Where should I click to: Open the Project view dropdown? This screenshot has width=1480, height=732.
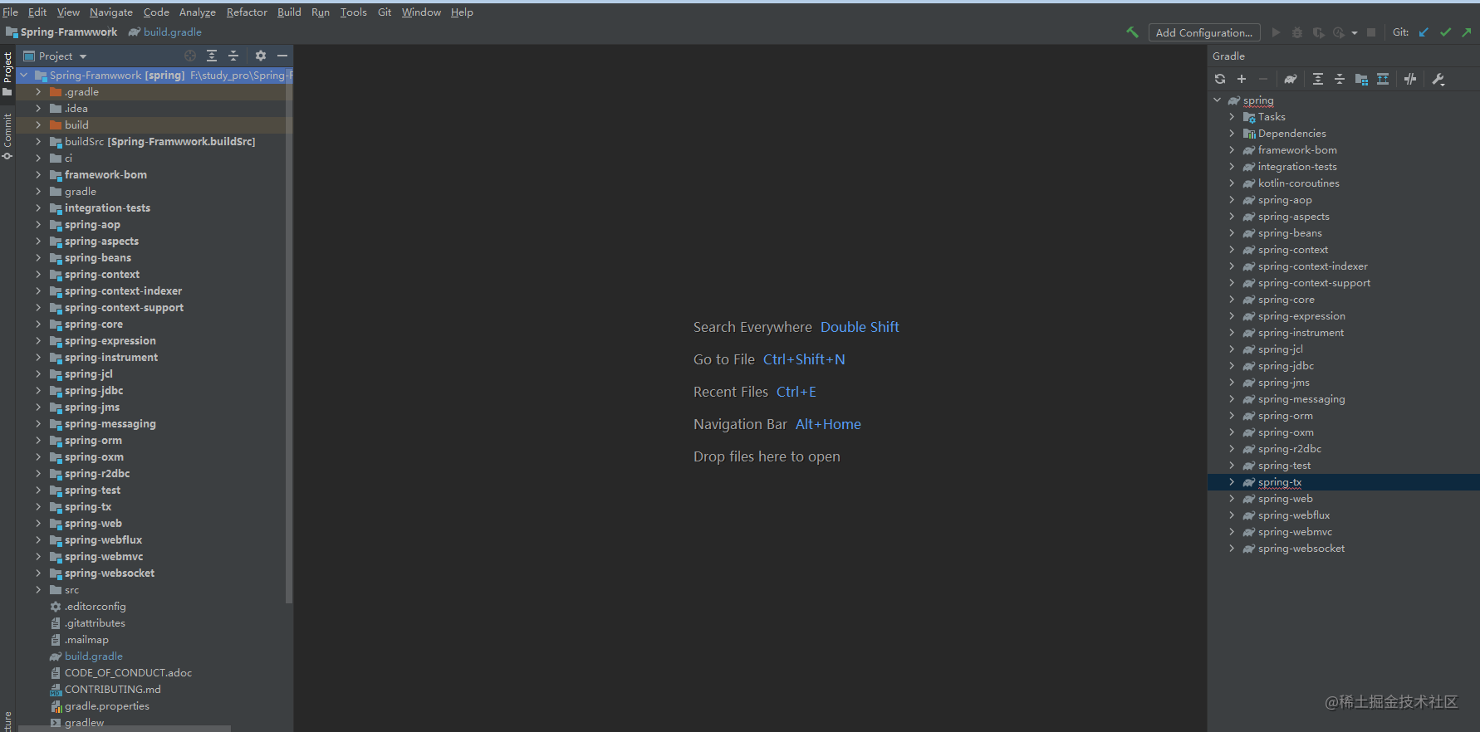click(x=56, y=56)
